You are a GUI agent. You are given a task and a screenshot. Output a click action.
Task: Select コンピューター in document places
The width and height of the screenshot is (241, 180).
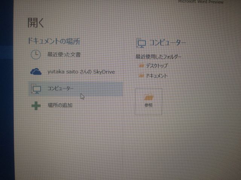point(76,89)
